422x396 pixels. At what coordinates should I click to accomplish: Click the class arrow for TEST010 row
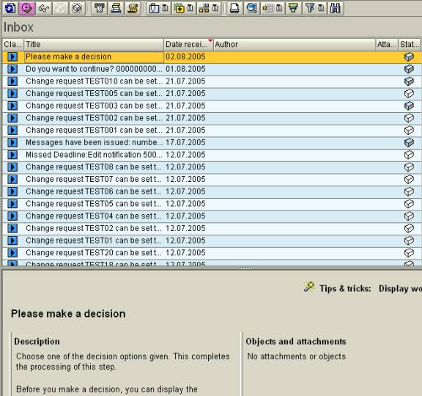(x=12, y=81)
